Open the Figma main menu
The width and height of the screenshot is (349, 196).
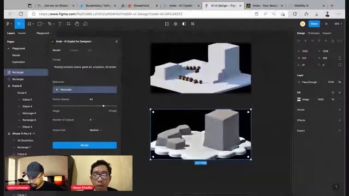pyautogui.click(x=9, y=24)
